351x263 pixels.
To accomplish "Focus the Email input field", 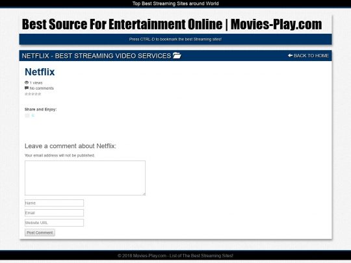I will (54, 213).
